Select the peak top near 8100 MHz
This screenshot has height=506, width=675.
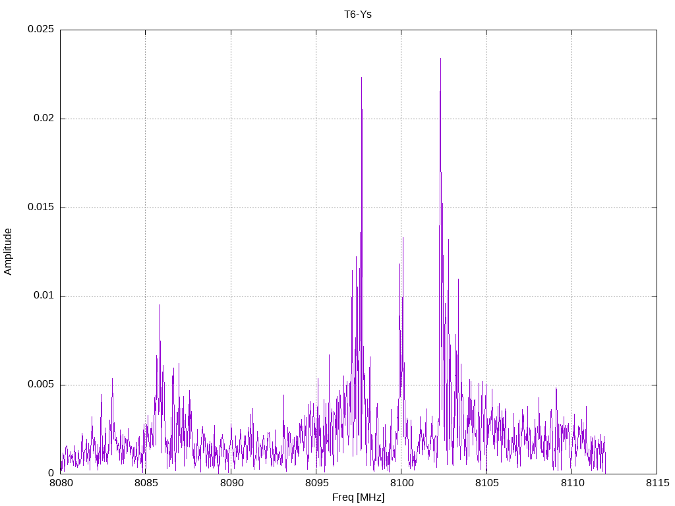click(403, 238)
